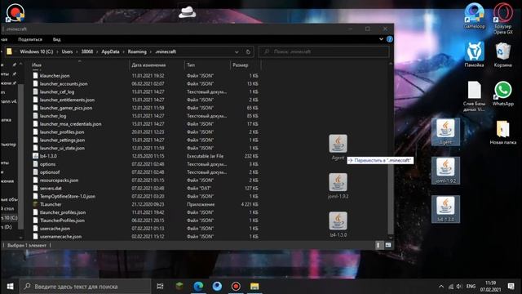
Task: Select the servers.dat file
Action: (x=145, y=188)
